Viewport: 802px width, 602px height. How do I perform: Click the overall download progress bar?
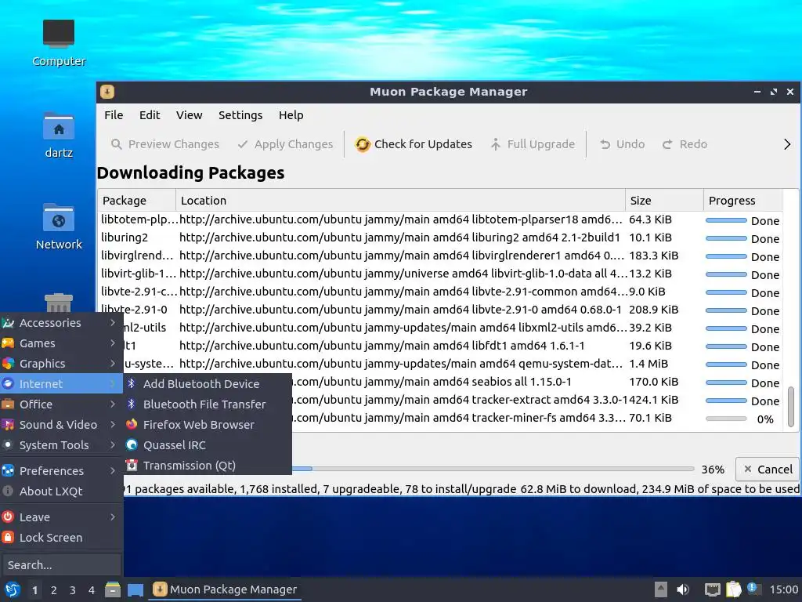pos(493,469)
